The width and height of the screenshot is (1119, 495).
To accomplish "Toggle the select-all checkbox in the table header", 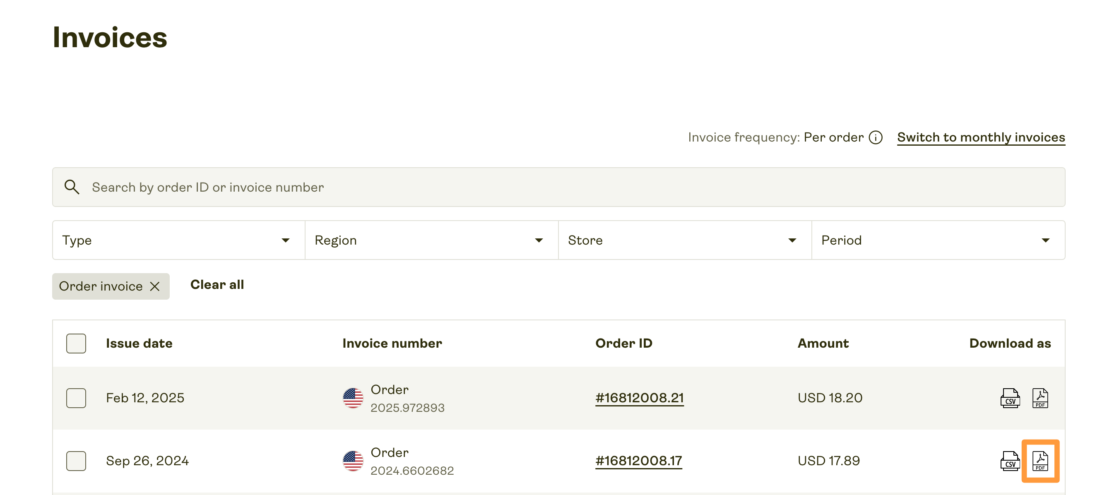I will (76, 344).
